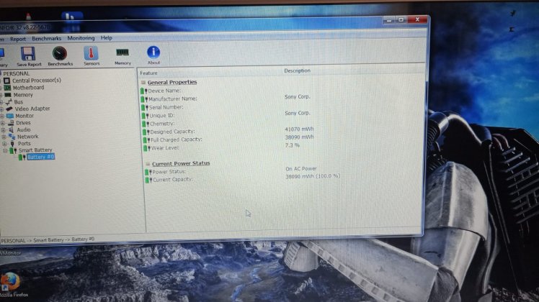
Task: Click the Description column header
Action: coord(297,70)
